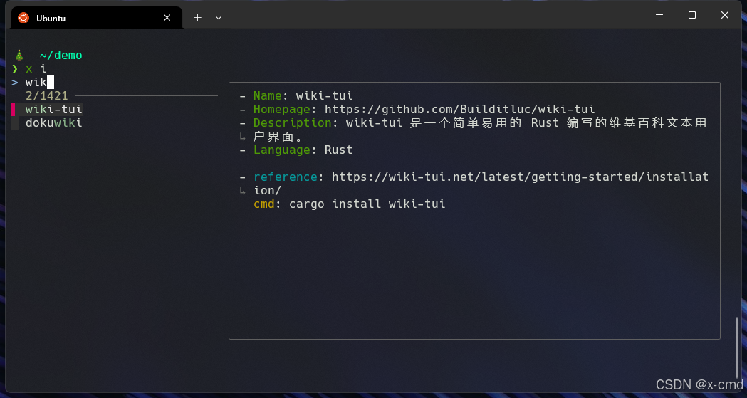Select the Ubuntu terminal tab

click(97, 18)
